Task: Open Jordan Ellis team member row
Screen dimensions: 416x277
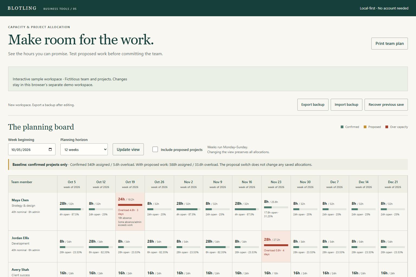Action: 33,246
